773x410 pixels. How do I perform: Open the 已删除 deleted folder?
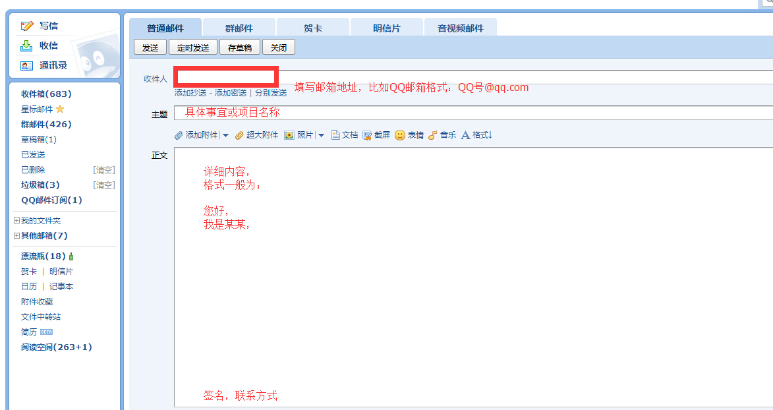coord(33,169)
